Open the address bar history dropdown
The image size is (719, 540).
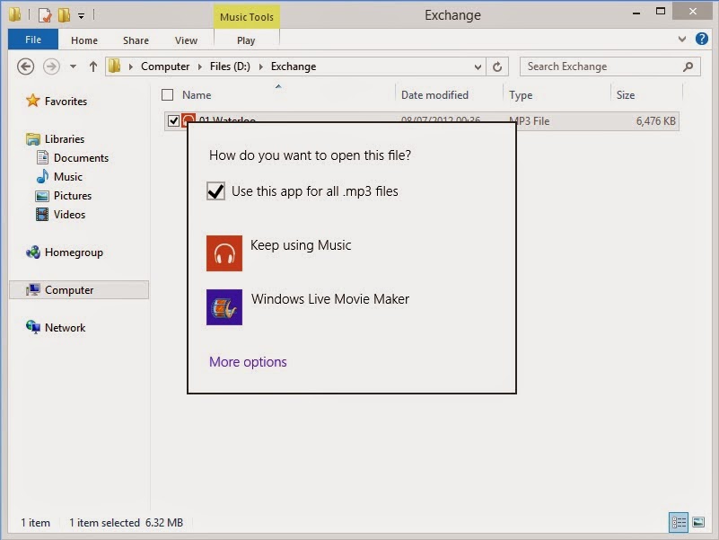[478, 67]
